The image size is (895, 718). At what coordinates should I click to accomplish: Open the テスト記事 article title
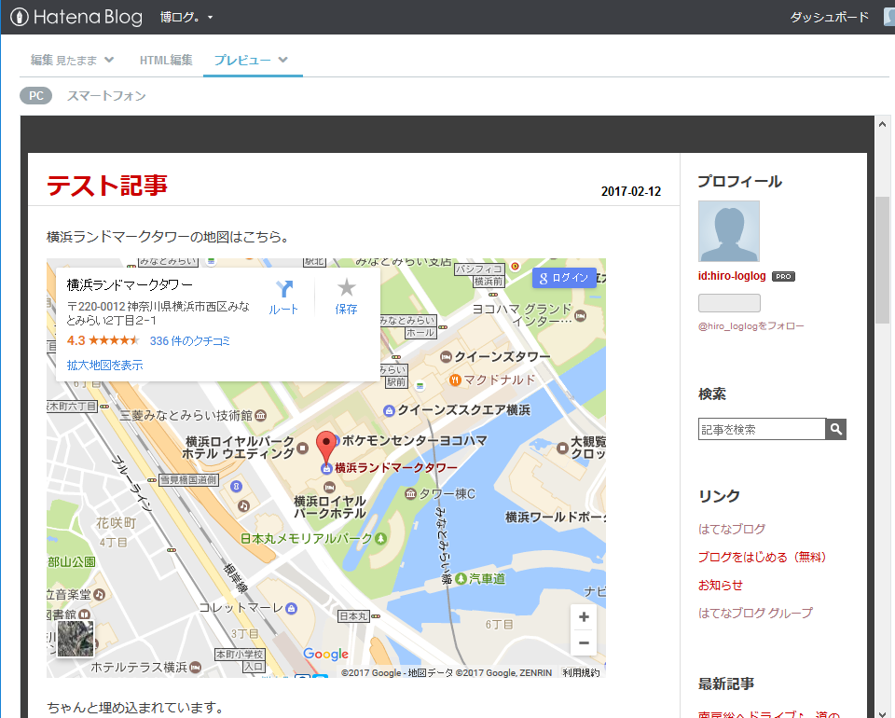point(107,186)
